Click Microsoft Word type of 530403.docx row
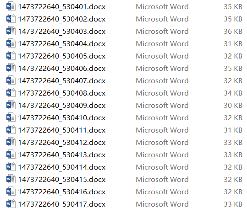The height and width of the screenshot is (208, 247). (x=162, y=32)
